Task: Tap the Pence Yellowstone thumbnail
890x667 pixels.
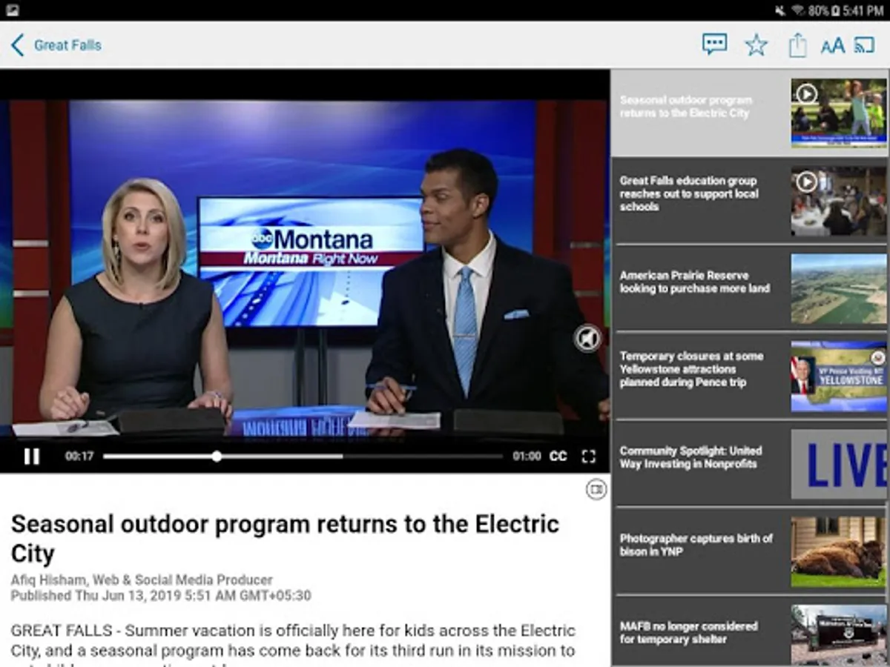Action: tap(838, 376)
